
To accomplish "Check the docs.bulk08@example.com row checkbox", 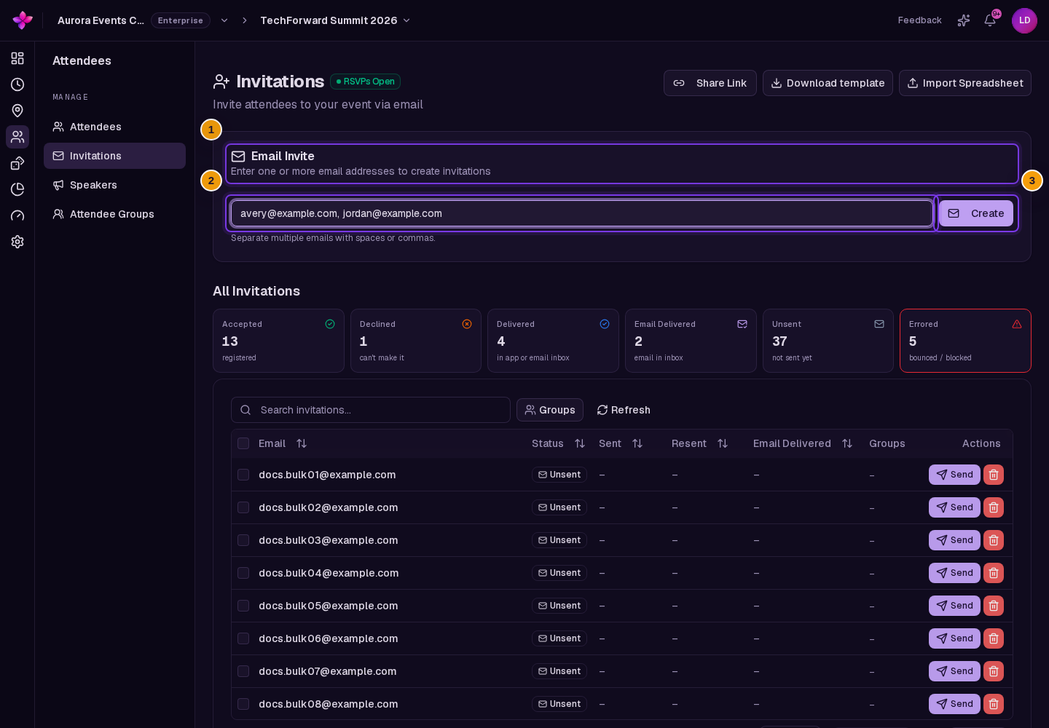I will (243, 704).
